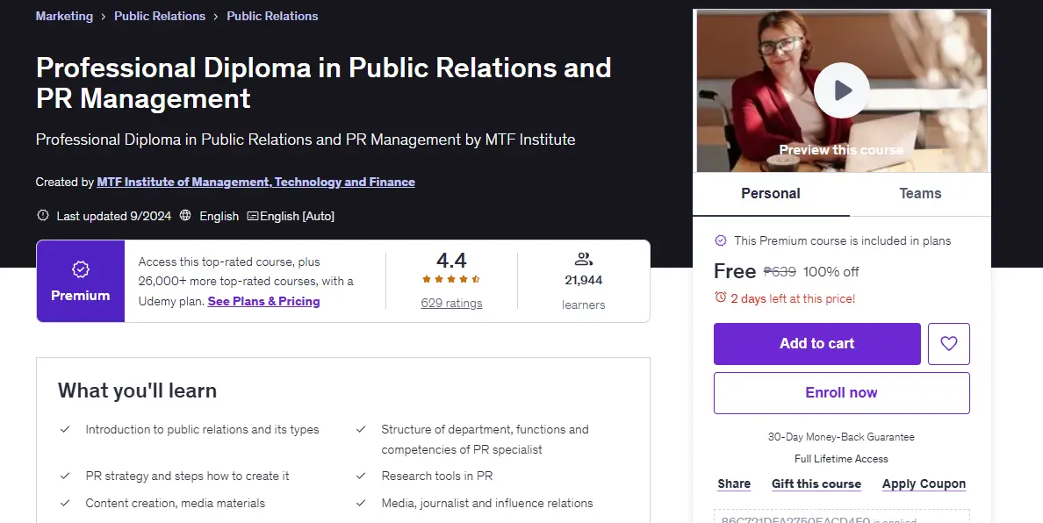Click the 21,944 learners count
The image size is (1043, 523).
coord(583,281)
